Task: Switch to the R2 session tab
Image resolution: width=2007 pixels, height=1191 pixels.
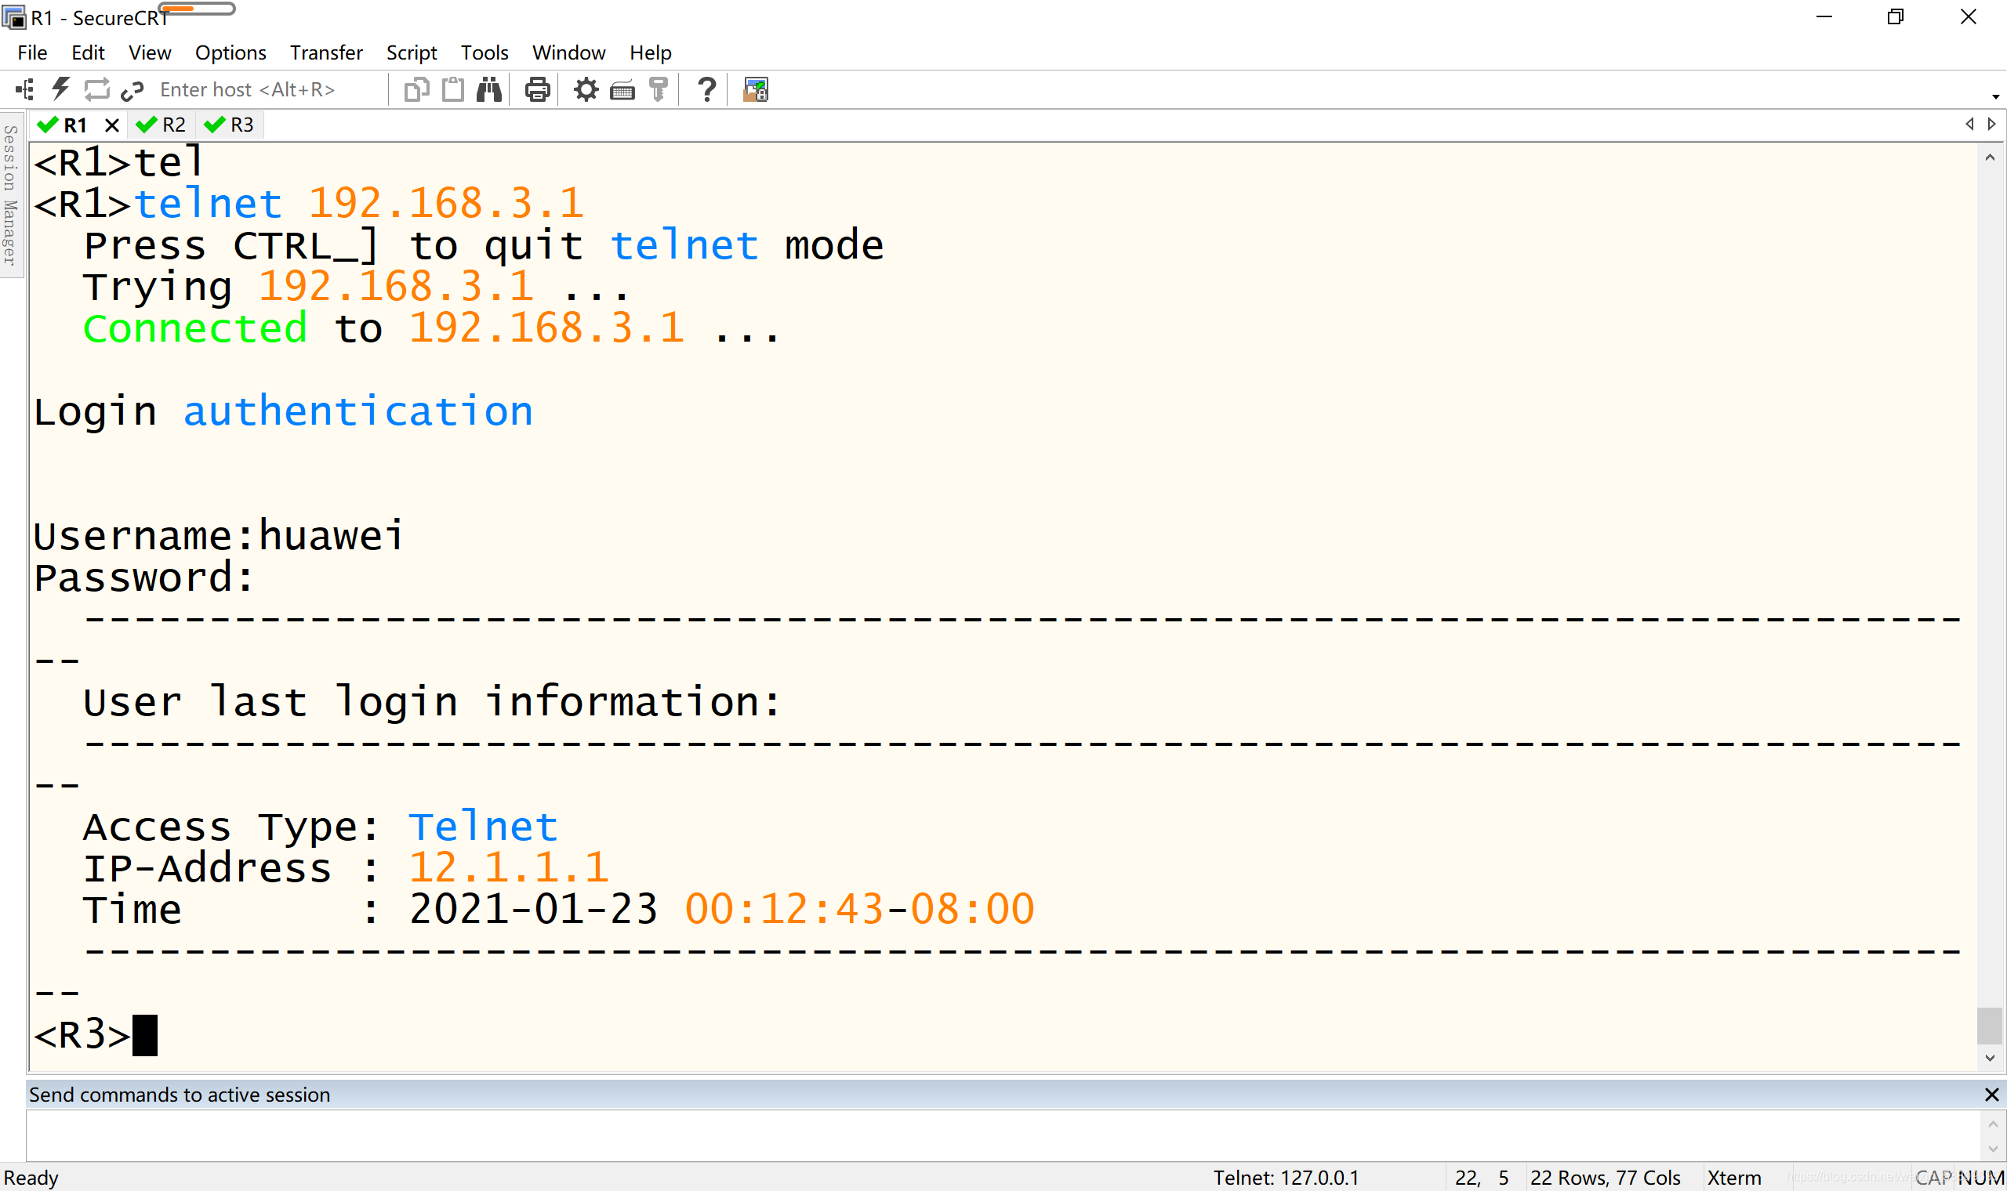Action: click(162, 125)
